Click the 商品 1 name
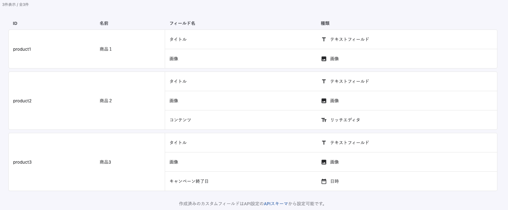 click(x=105, y=49)
